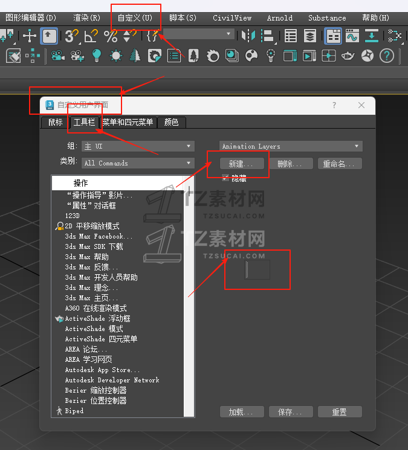Image resolution: width=408 pixels, height=450 pixels.
Task: Click the color palette icon
Action: 251,56
